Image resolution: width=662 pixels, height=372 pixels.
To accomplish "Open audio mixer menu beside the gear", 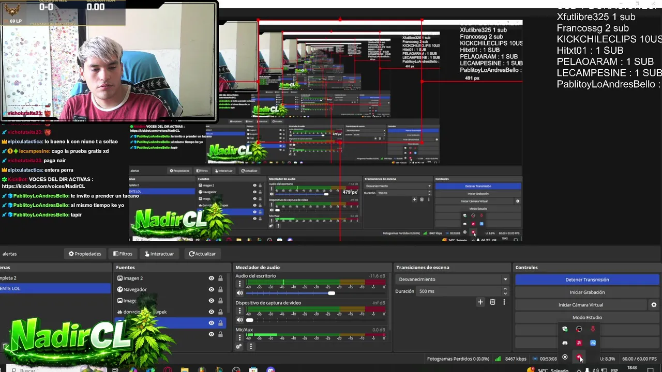I will tap(251, 347).
